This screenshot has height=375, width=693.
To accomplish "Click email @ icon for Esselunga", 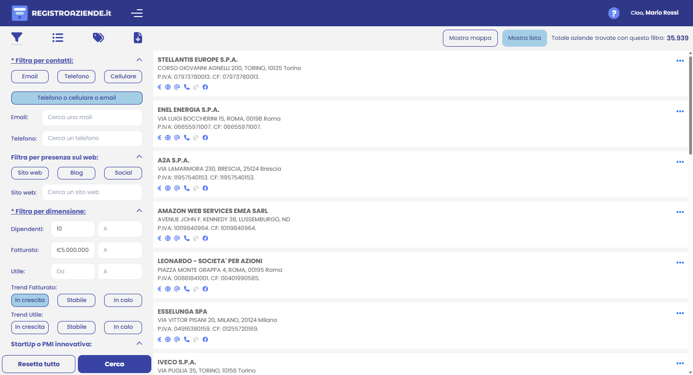I will 177,339.
